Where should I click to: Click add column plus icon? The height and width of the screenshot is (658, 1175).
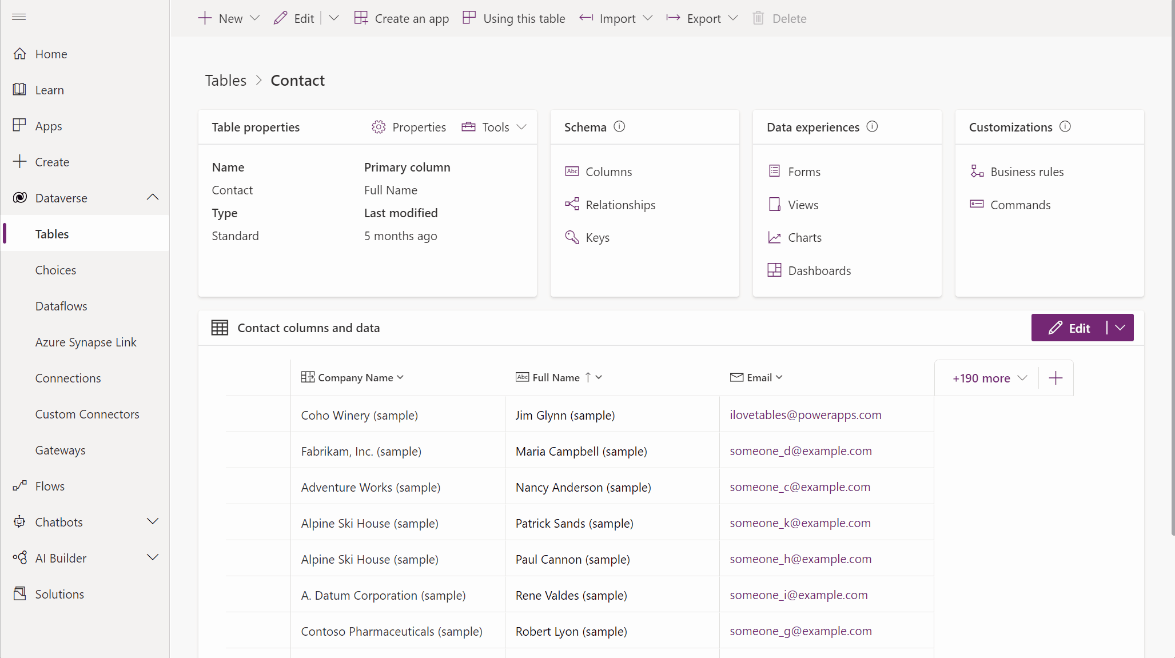pyautogui.click(x=1055, y=377)
